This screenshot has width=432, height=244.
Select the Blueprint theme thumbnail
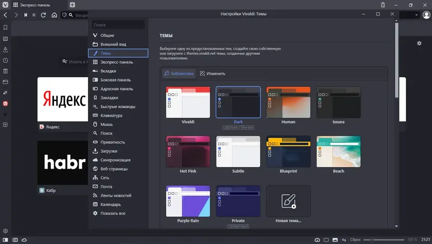(x=288, y=152)
